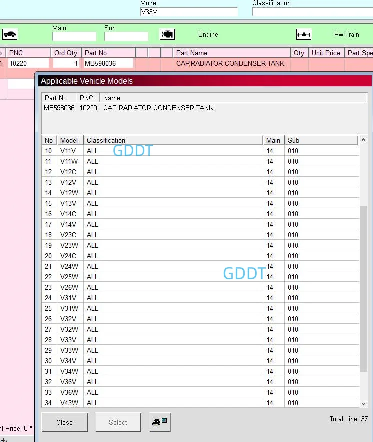373x442 pixels.
Task: Click the Part Name column header
Action: click(231, 53)
